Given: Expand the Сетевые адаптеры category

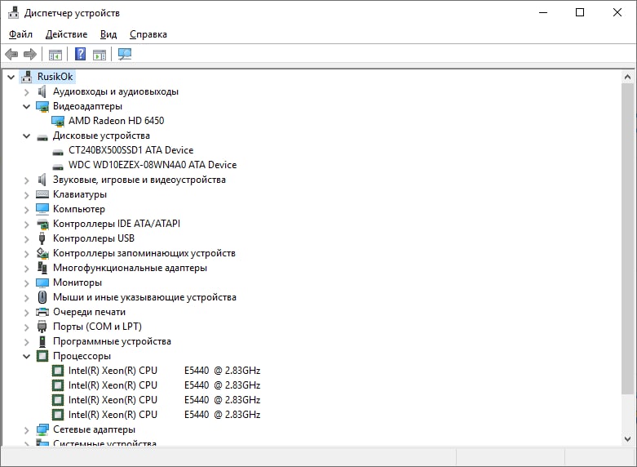Looking at the screenshot, I should [x=27, y=430].
